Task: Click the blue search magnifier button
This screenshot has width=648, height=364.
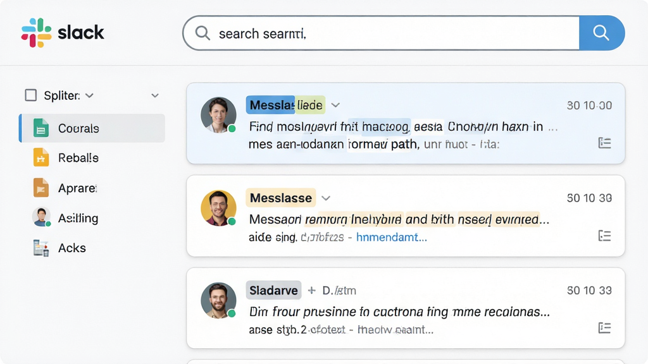Action: [601, 33]
